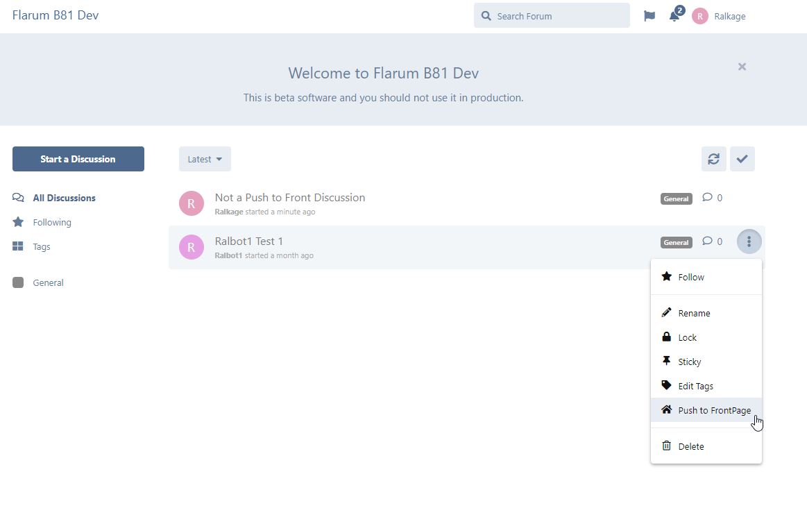Choose Sticky from discussion menu

click(706, 362)
